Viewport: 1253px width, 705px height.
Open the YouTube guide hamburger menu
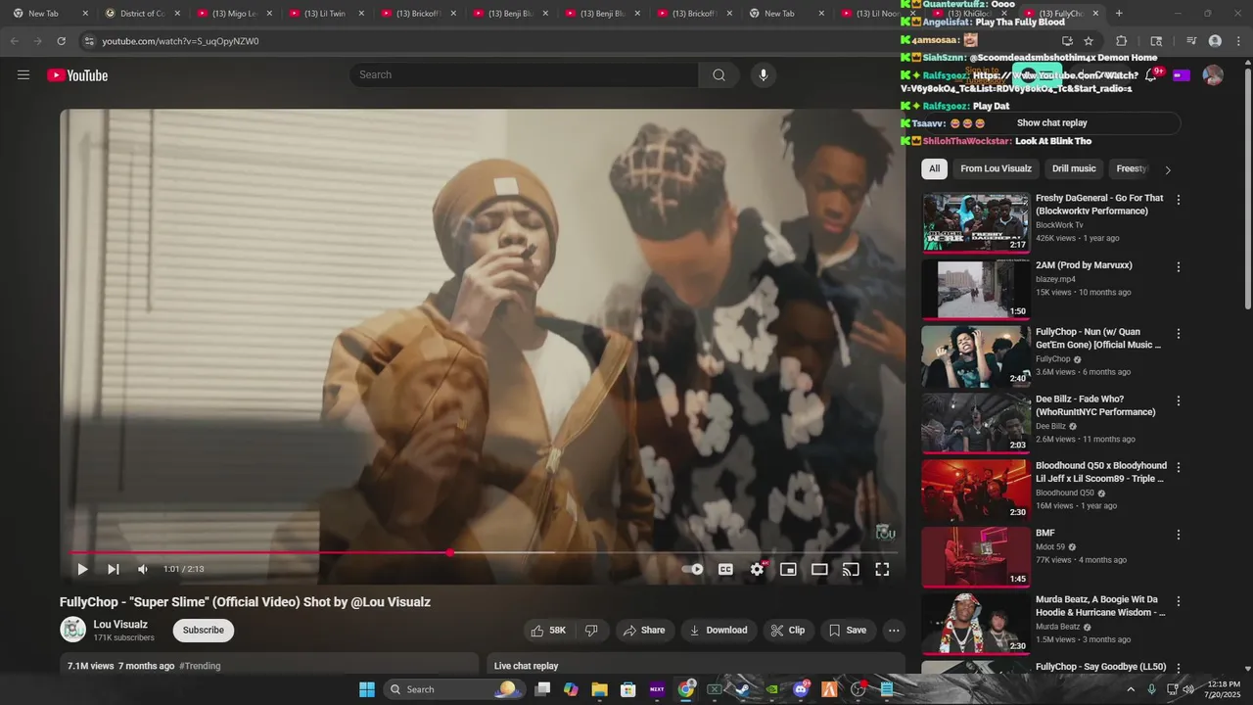(23, 75)
